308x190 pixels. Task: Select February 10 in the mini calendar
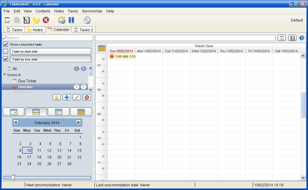[x=27, y=151]
